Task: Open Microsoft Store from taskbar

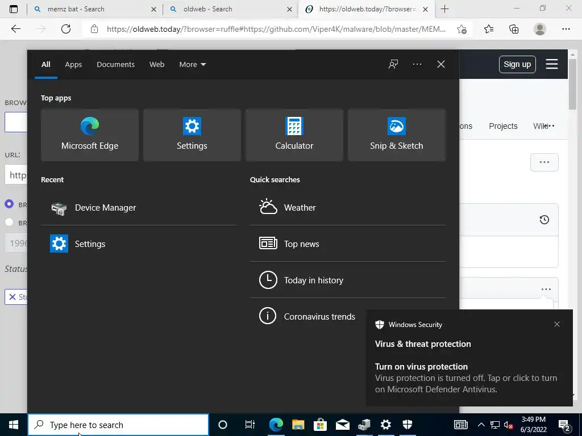Action: (x=320, y=425)
